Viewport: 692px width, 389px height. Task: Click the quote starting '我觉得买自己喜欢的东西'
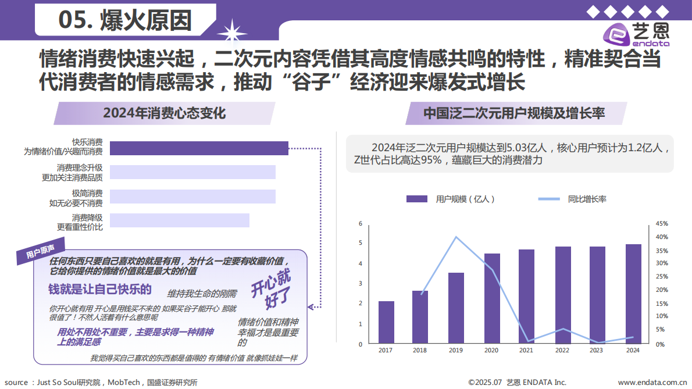click(194, 358)
